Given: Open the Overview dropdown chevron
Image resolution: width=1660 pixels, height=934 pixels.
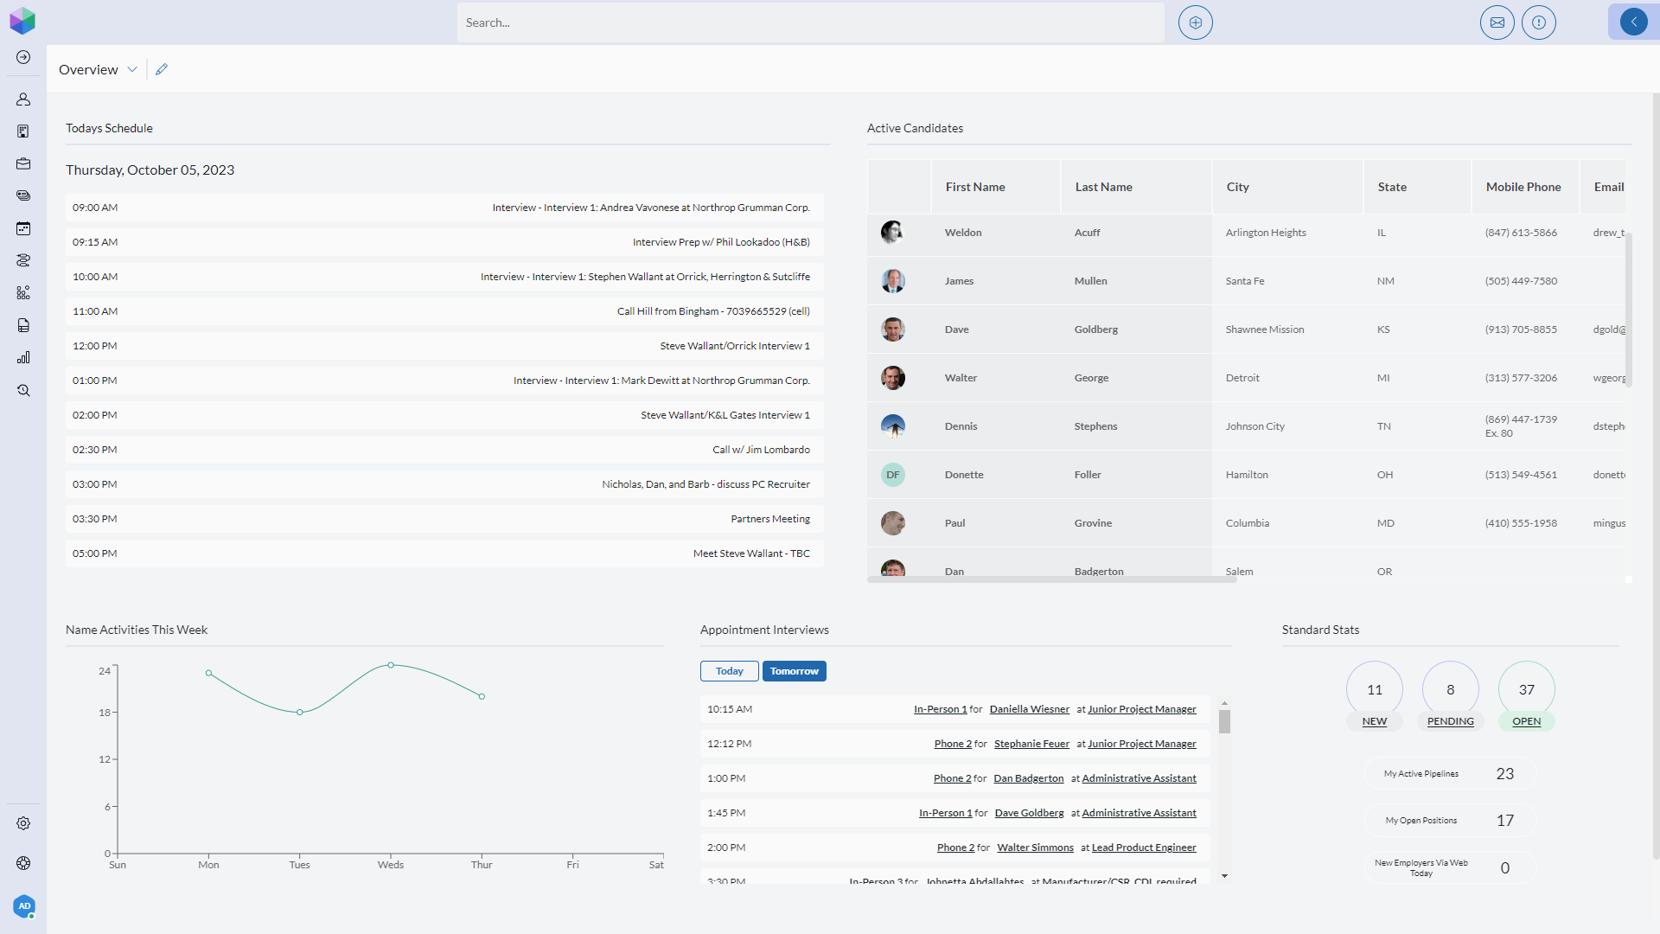Looking at the screenshot, I should point(132,69).
